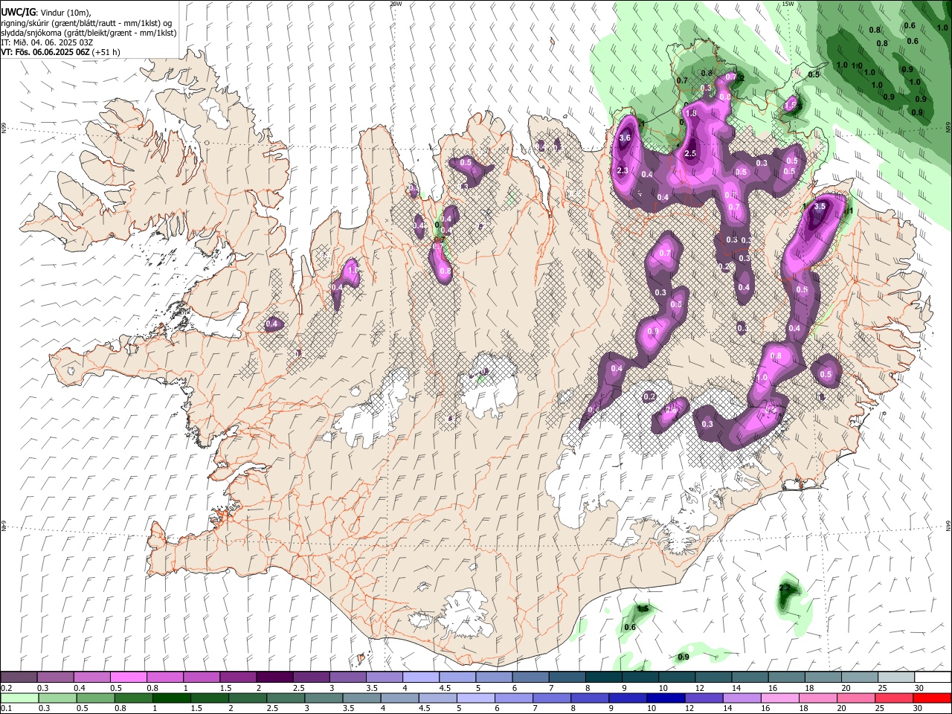Pick the pale grey 25 swatch in the upper legend row
The image size is (952, 714).
pyautogui.click(x=896, y=678)
